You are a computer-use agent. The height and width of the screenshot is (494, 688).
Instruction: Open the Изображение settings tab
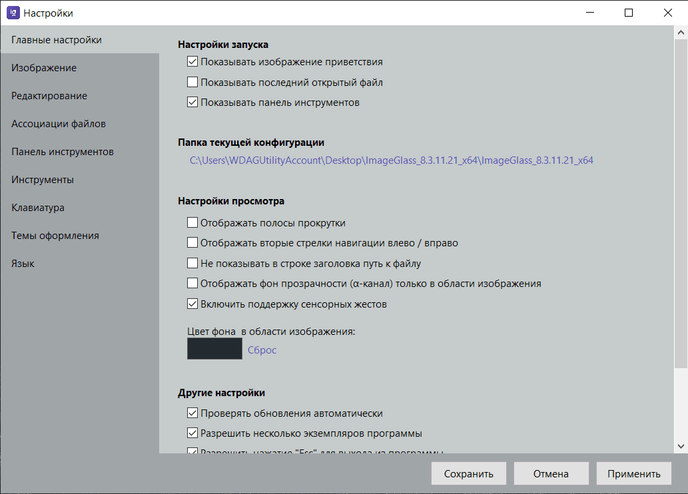click(44, 68)
